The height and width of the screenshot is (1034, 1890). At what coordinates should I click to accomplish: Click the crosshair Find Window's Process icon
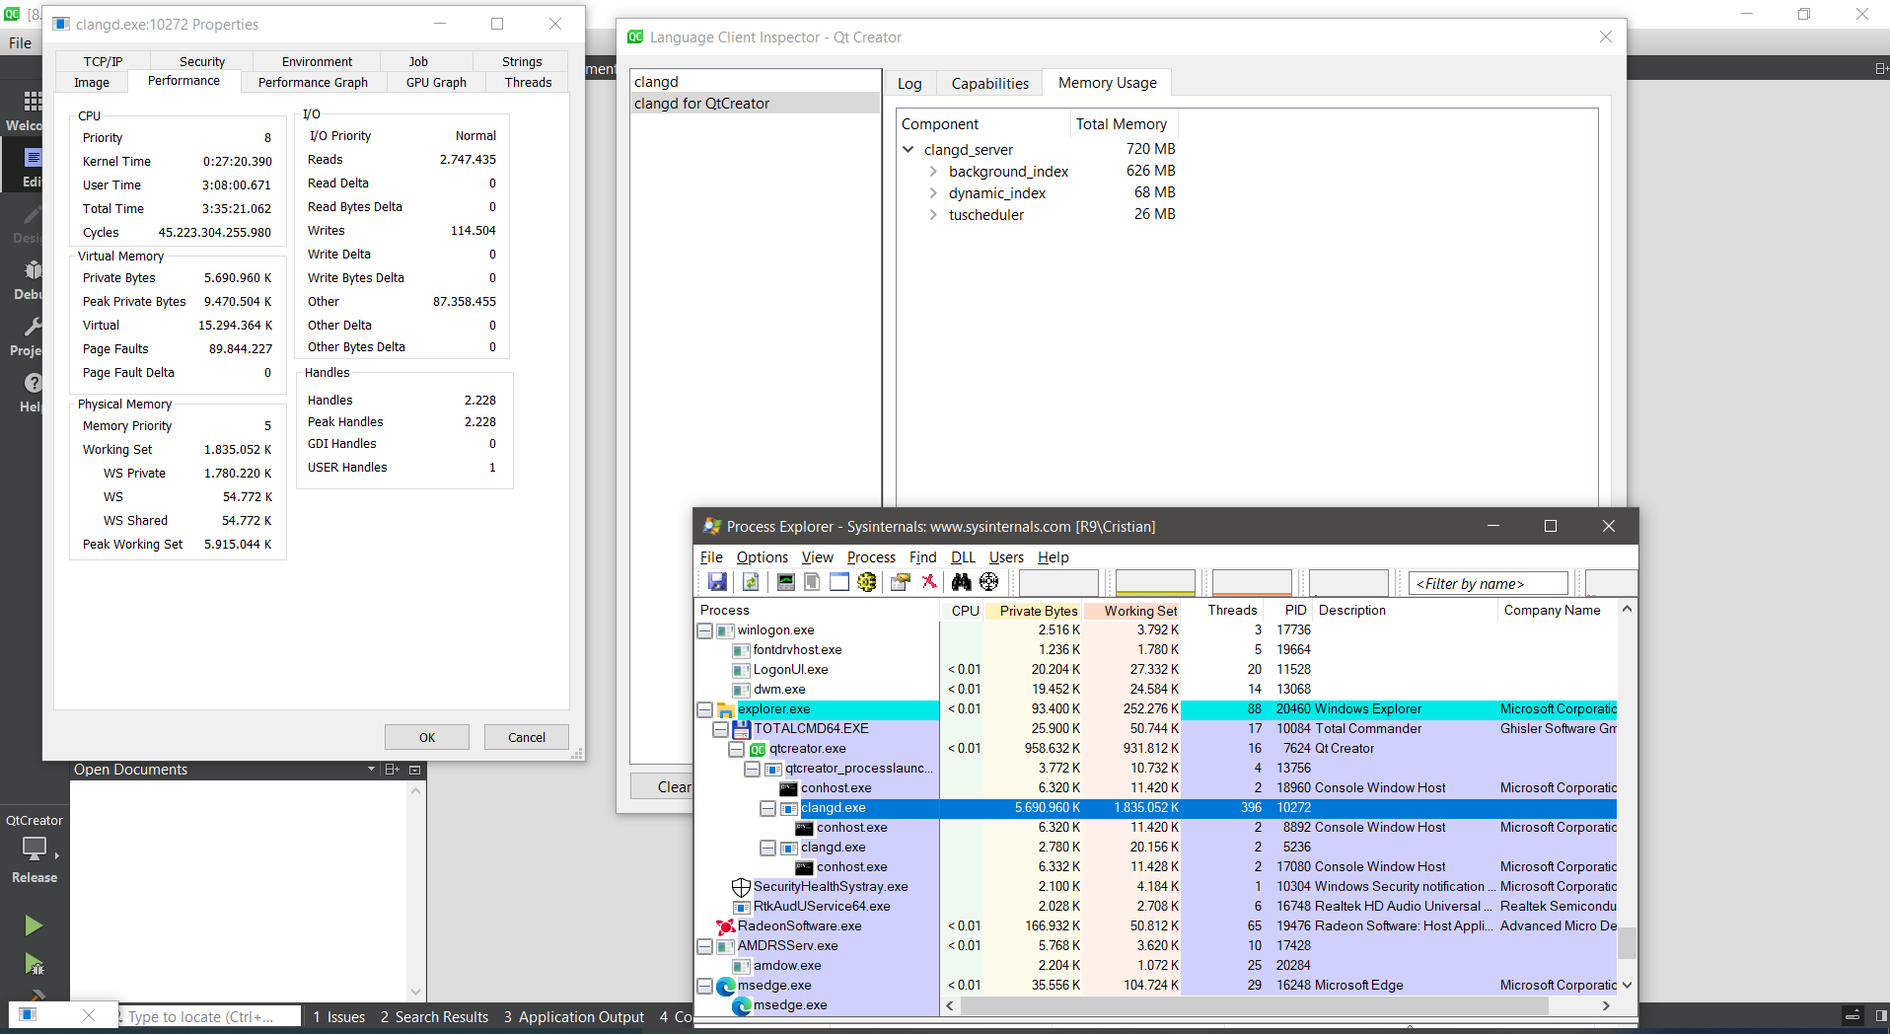[x=989, y=582]
